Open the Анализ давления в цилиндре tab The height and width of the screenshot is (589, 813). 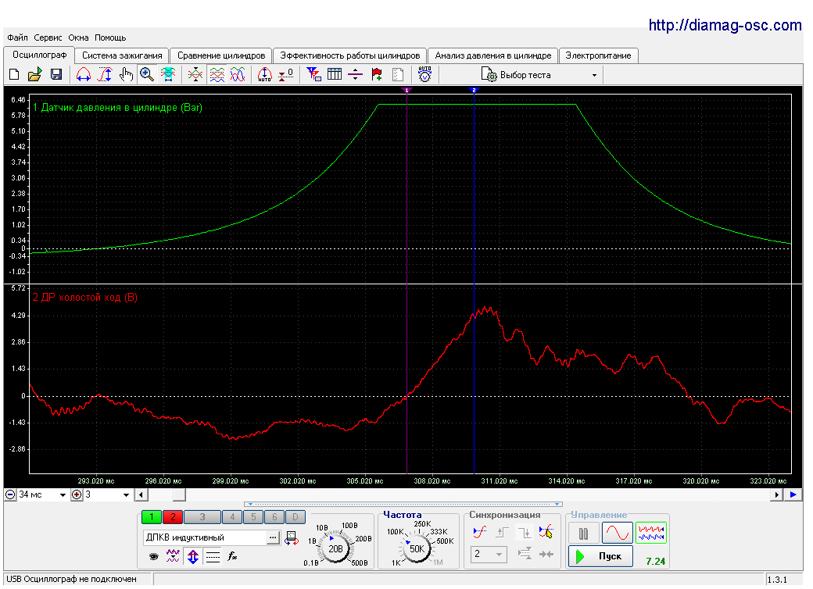point(493,55)
